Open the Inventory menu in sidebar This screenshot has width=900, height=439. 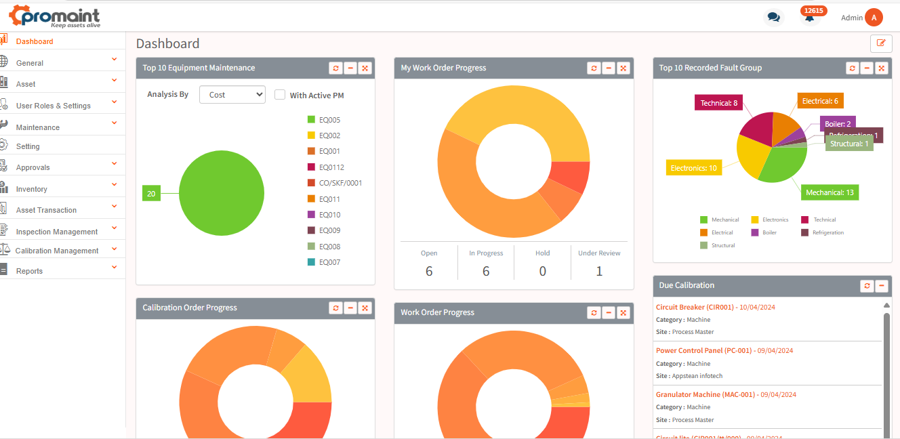click(33, 188)
